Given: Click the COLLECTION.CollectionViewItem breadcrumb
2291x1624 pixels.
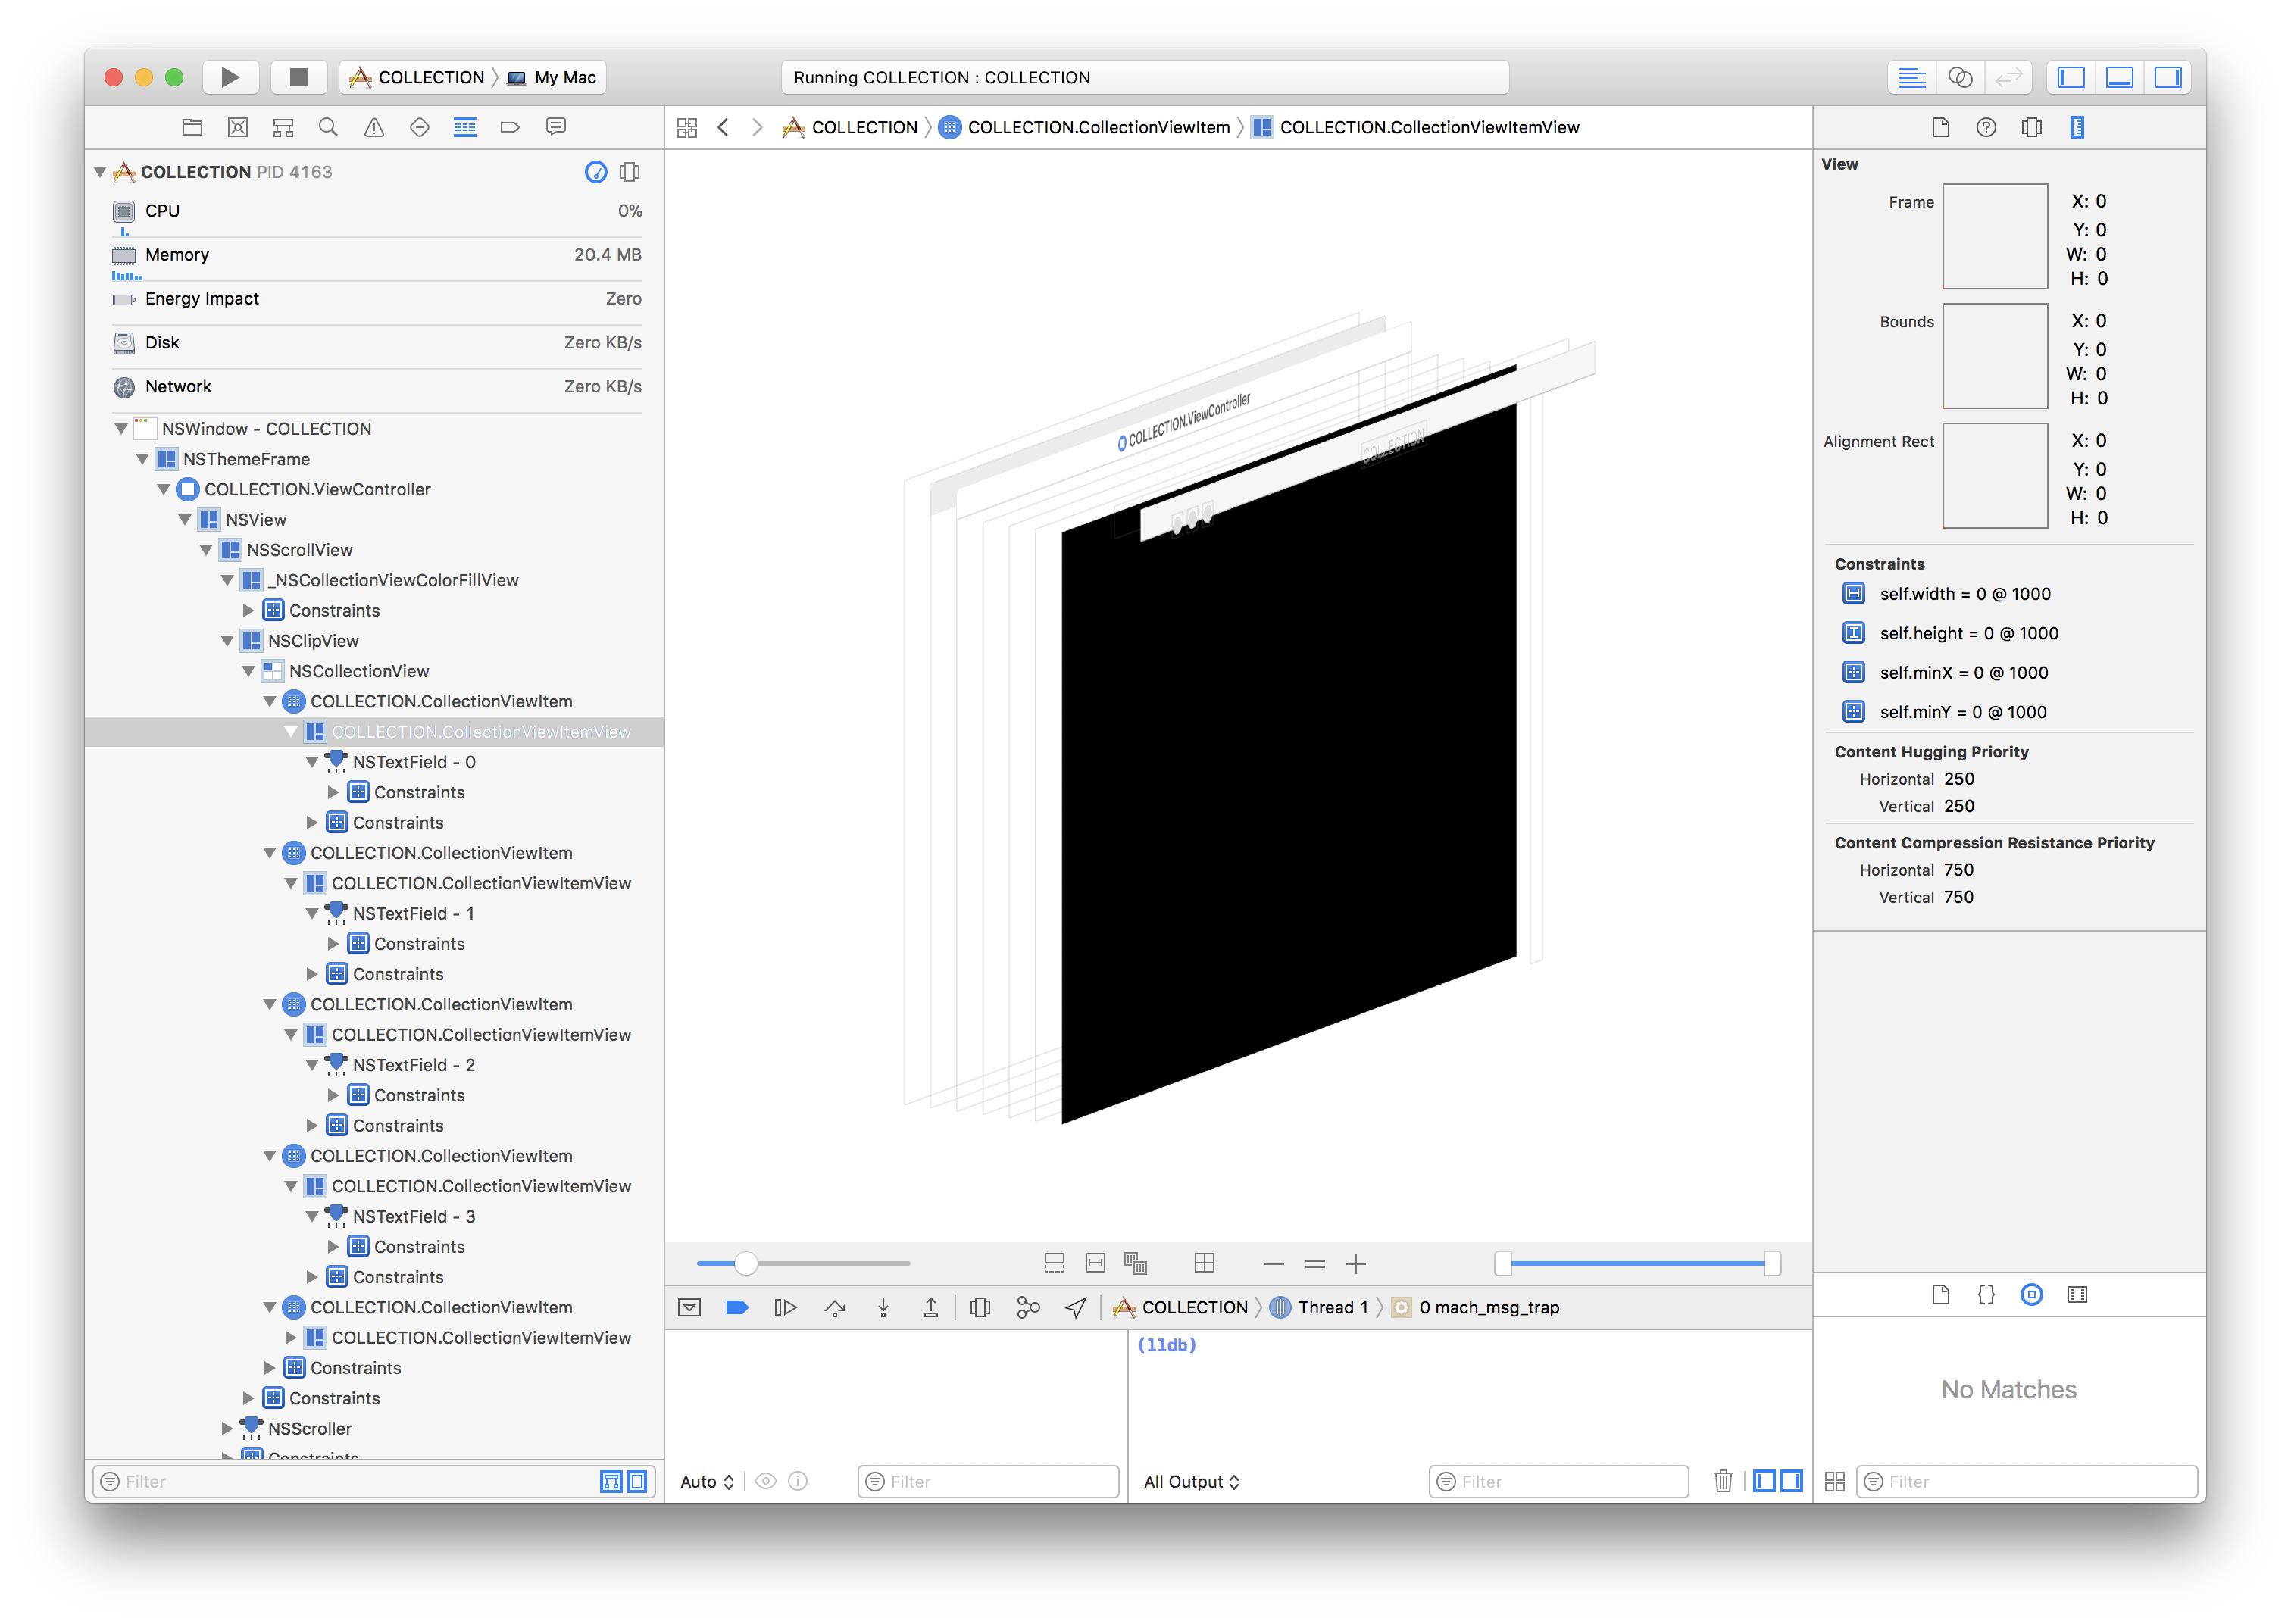Looking at the screenshot, I should pos(1098,127).
